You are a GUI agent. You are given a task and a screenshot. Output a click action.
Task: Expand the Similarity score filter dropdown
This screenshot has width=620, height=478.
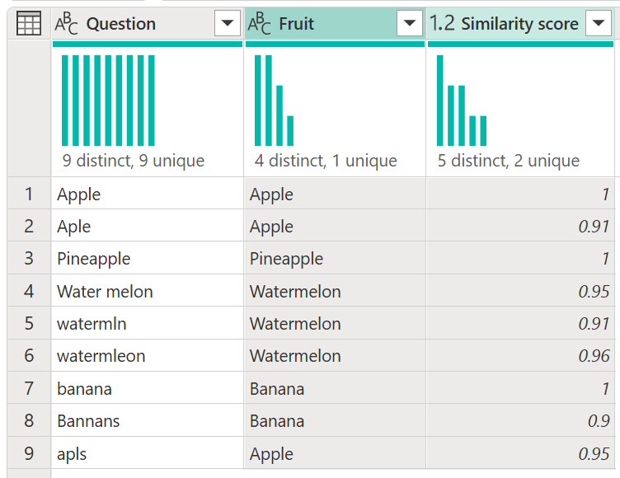pos(598,24)
